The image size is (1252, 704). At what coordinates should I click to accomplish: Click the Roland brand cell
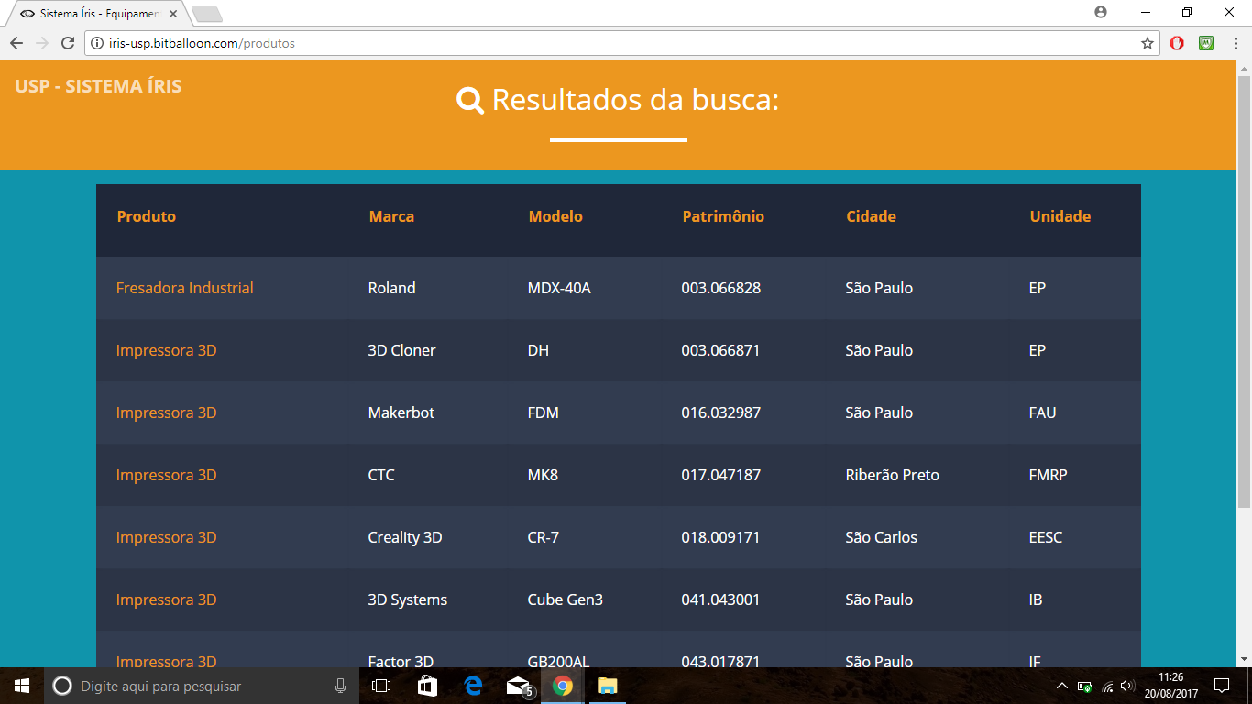pyautogui.click(x=391, y=288)
